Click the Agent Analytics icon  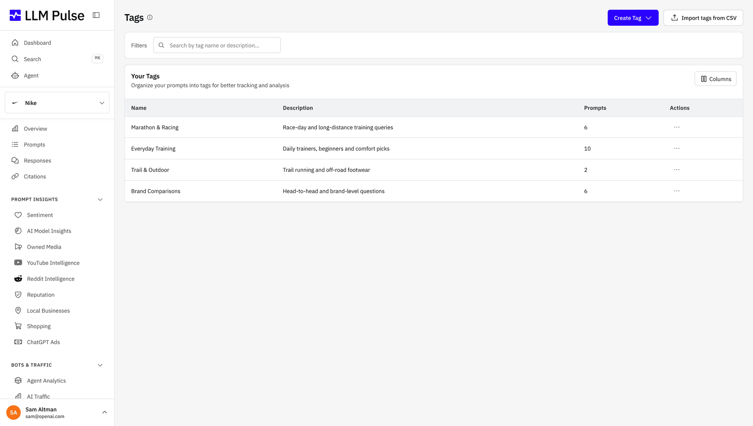coord(18,380)
